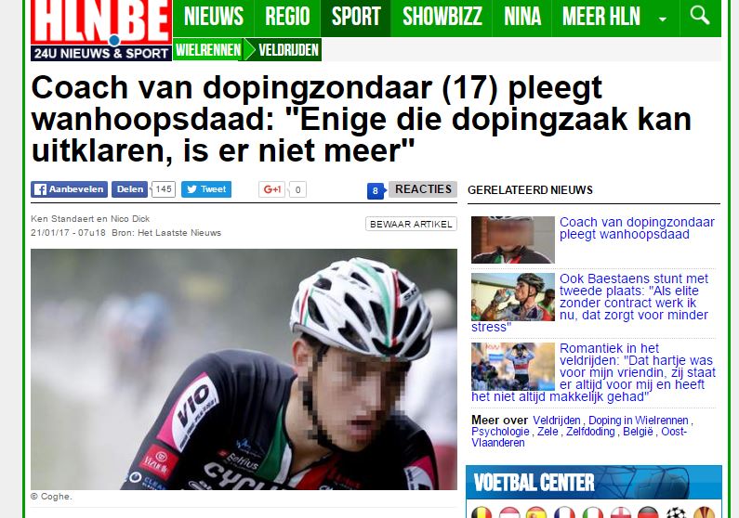Open thumbnail for Romantiek in het veldrijden
The image size is (739, 518).
(x=513, y=367)
